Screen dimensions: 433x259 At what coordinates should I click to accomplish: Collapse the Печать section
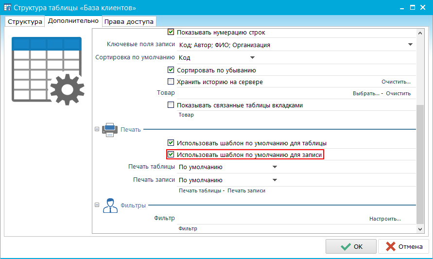tap(97, 130)
